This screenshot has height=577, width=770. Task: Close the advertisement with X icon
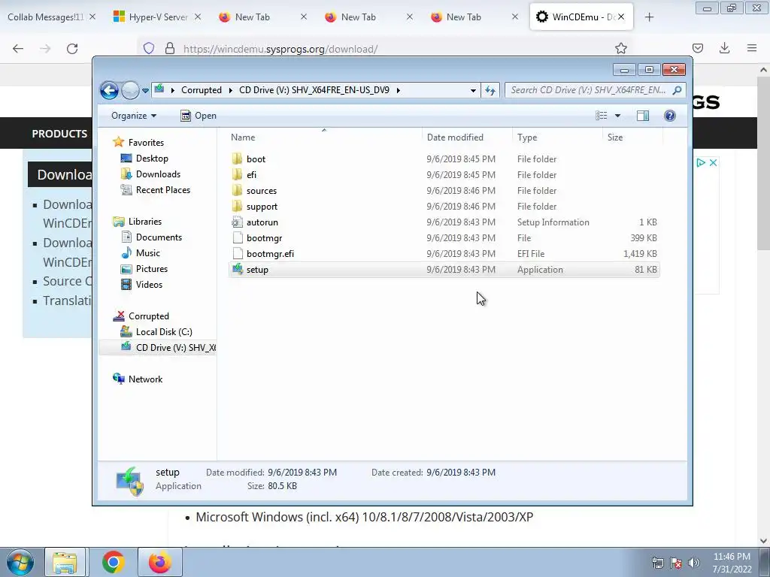pos(714,162)
